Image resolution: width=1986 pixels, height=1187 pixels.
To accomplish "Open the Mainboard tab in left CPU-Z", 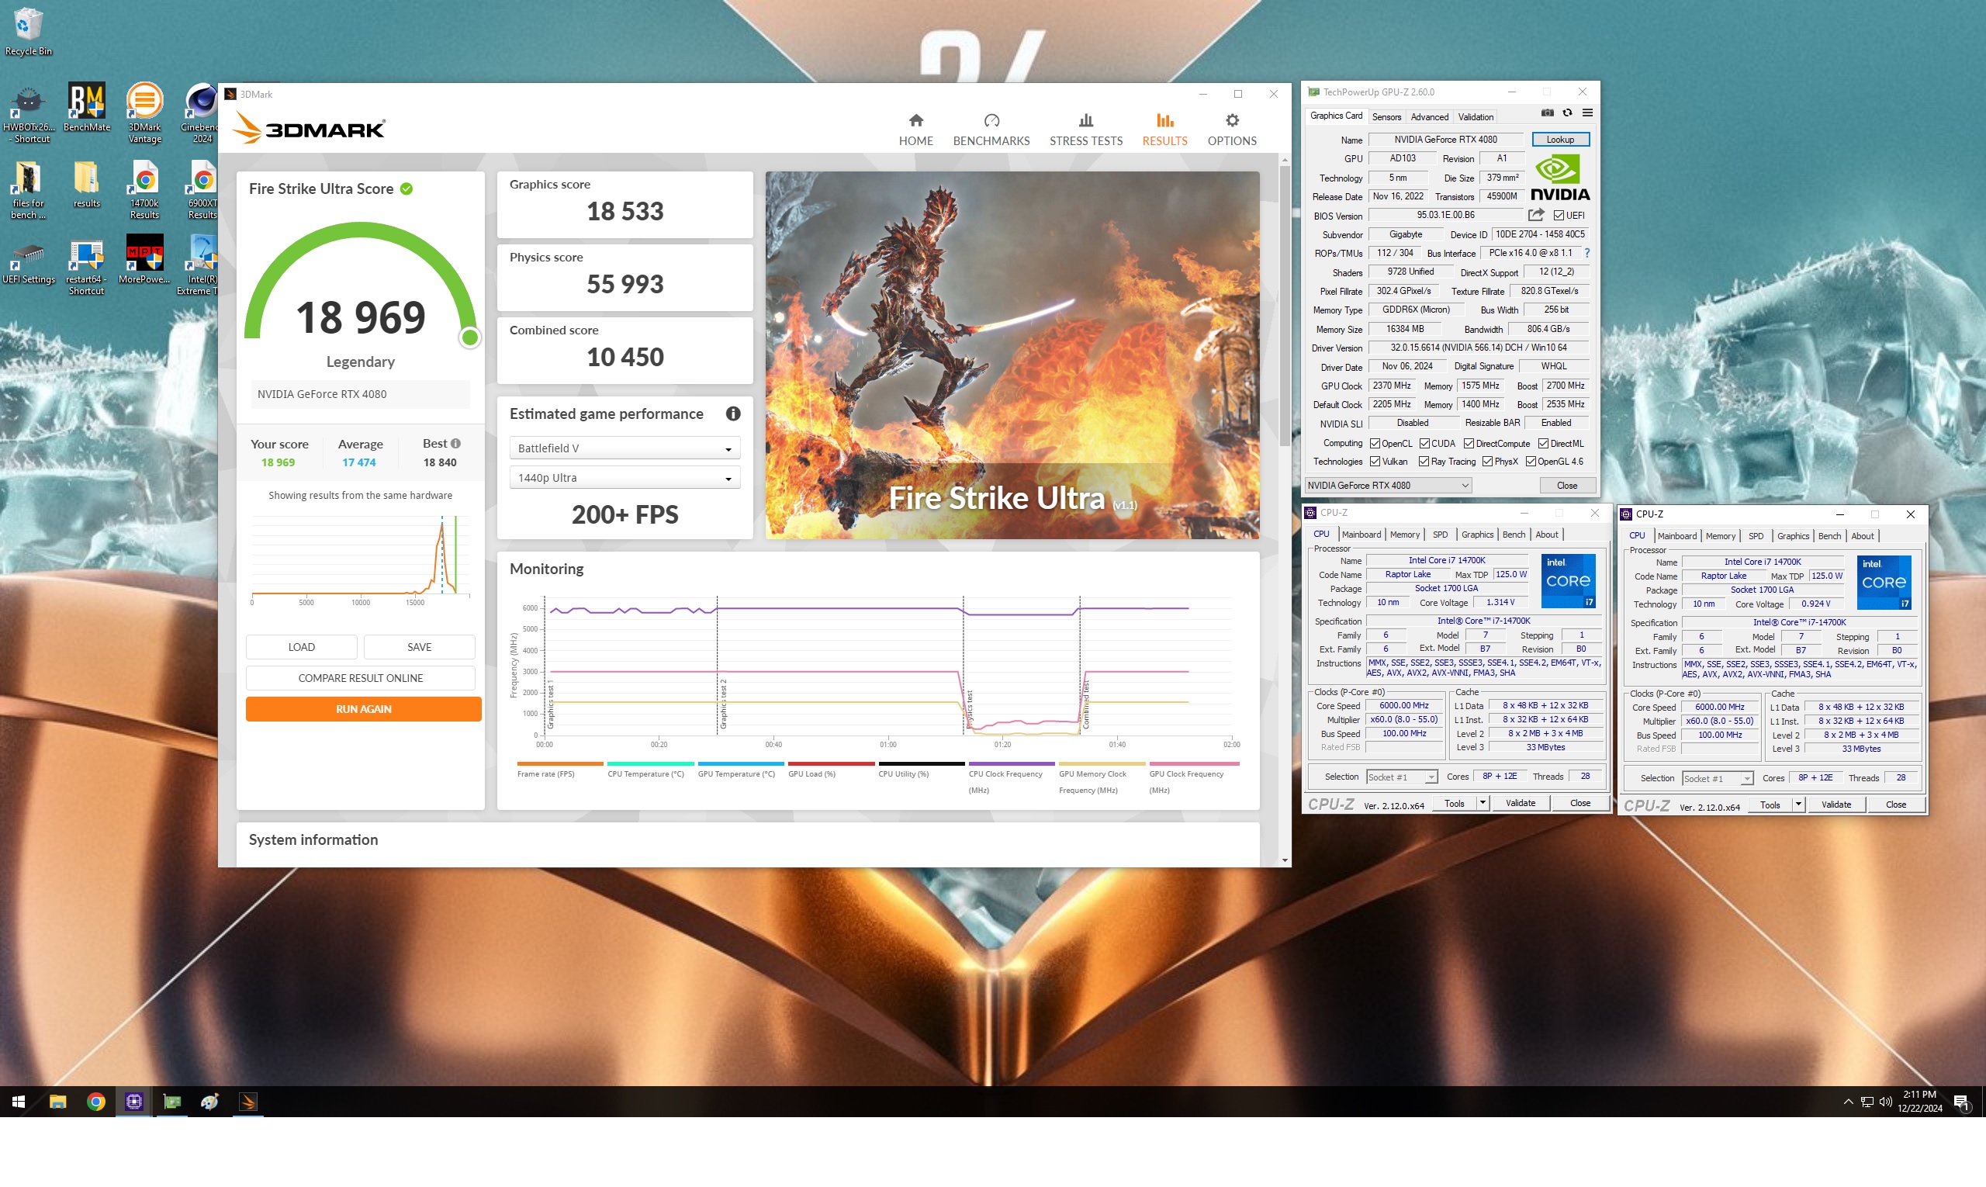I will point(1361,535).
